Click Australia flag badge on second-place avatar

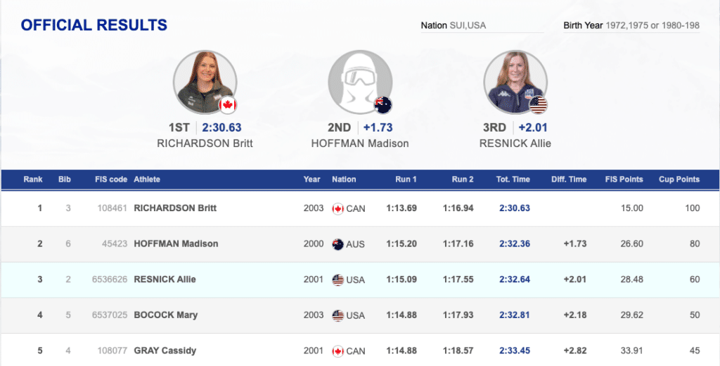click(383, 106)
